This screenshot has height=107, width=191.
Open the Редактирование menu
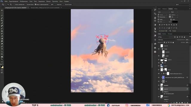(x=14, y=1)
